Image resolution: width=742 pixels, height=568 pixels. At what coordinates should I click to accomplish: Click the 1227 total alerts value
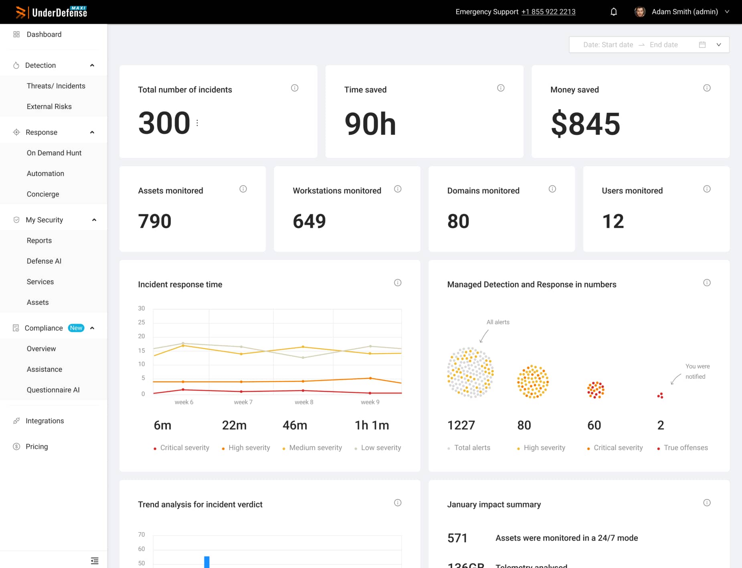[461, 425]
